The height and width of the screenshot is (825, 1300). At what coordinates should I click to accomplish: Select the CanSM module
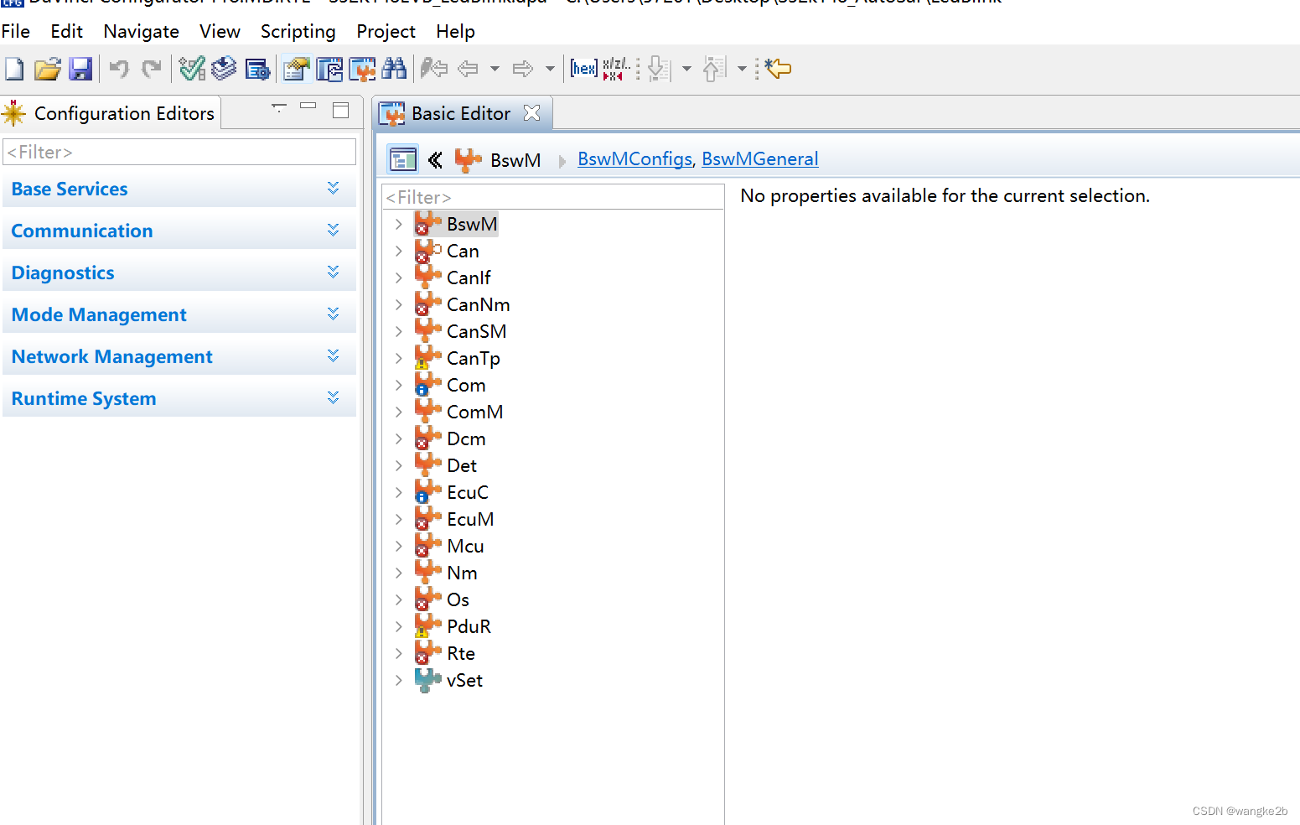coord(476,331)
